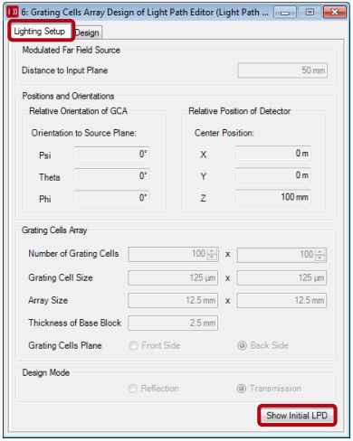The image size is (353, 441).
Task: Click the Show Initial LPD button
Action: 297,416
